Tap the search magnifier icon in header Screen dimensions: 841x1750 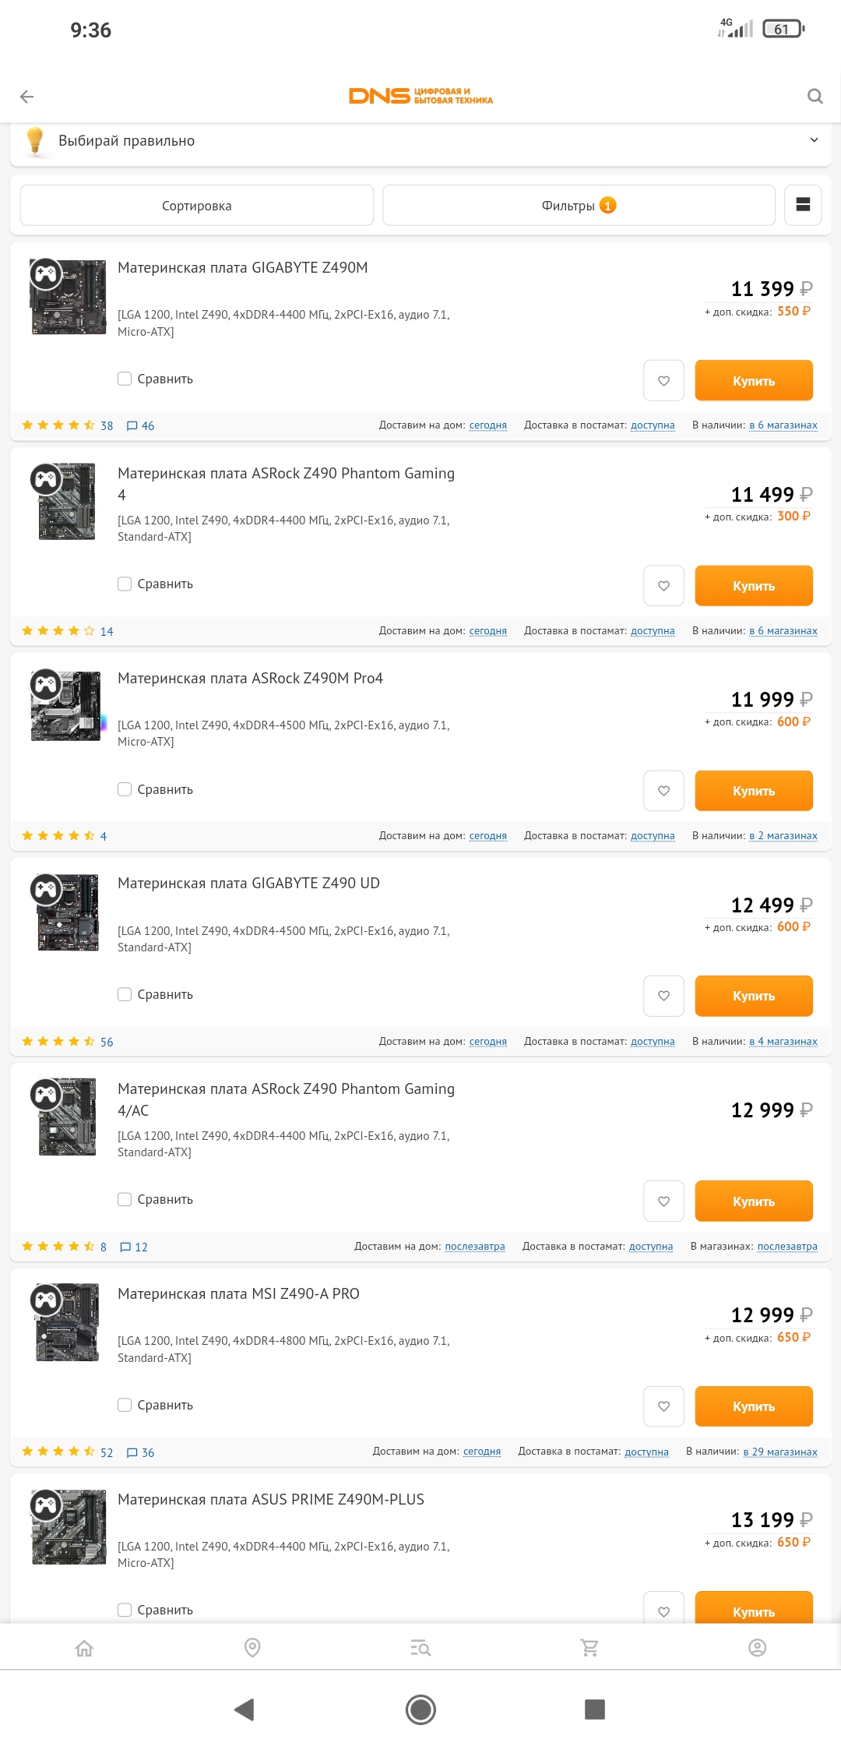tap(815, 97)
